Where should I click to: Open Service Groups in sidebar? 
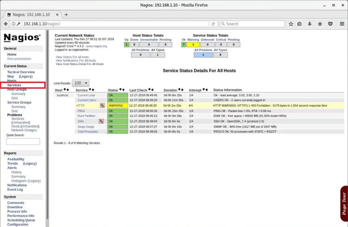pyautogui.click(x=19, y=102)
